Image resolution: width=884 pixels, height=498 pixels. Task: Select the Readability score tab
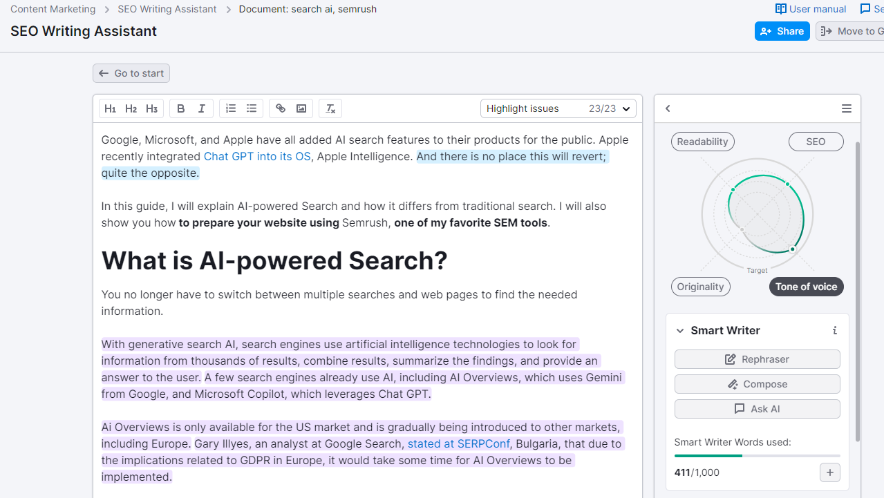coord(702,142)
